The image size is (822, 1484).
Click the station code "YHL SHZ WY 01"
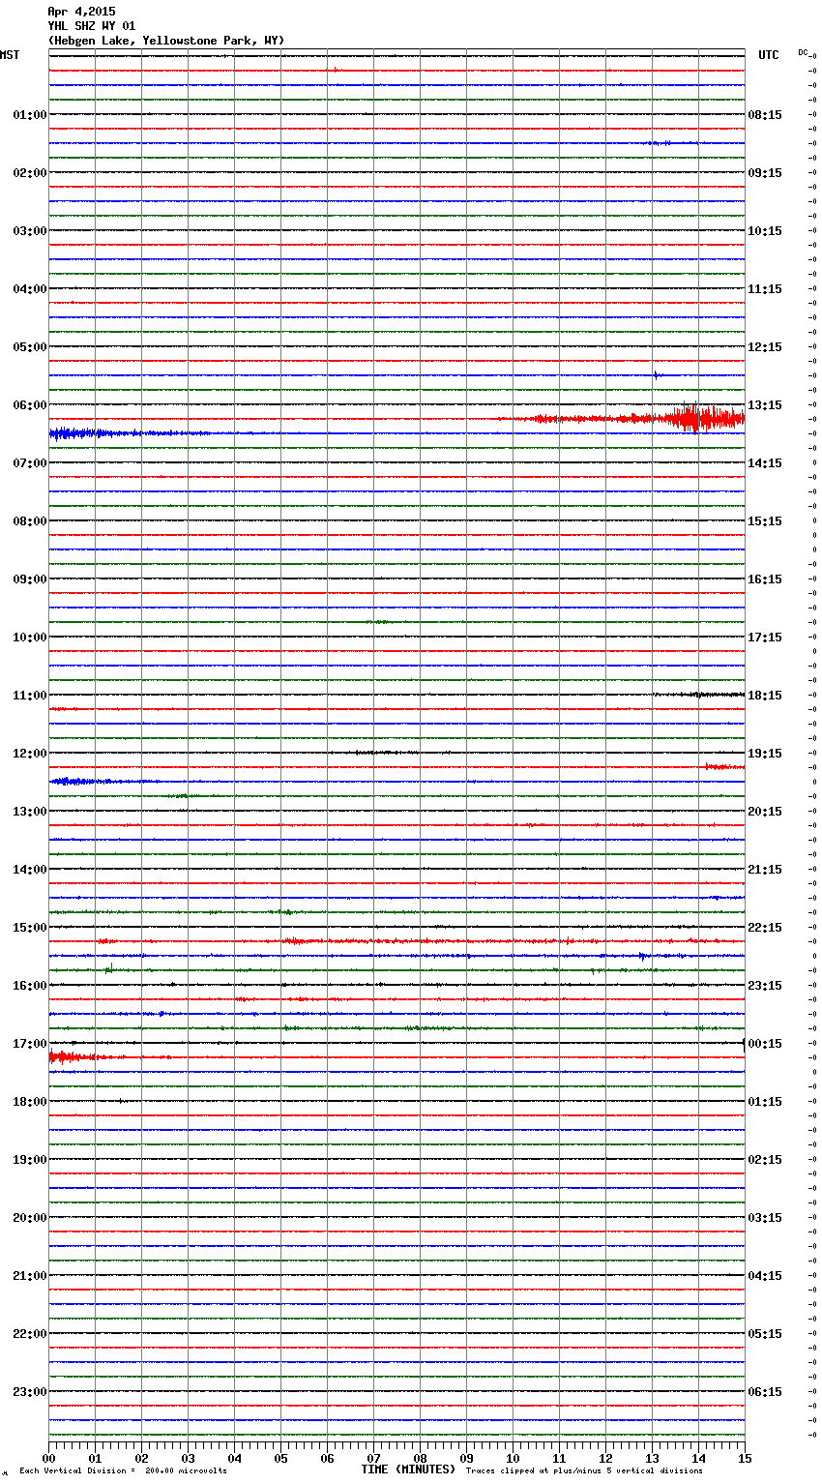point(92,26)
